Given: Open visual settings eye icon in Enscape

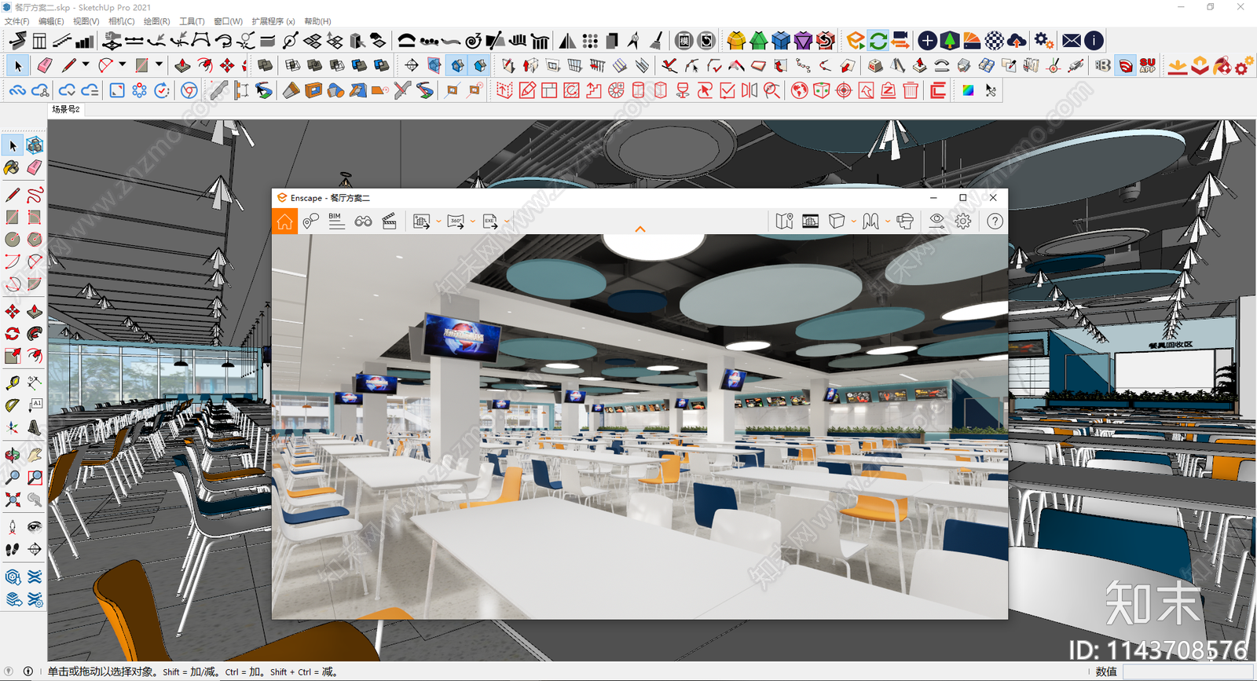Looking at the screenshot, I should pos(936,222).
